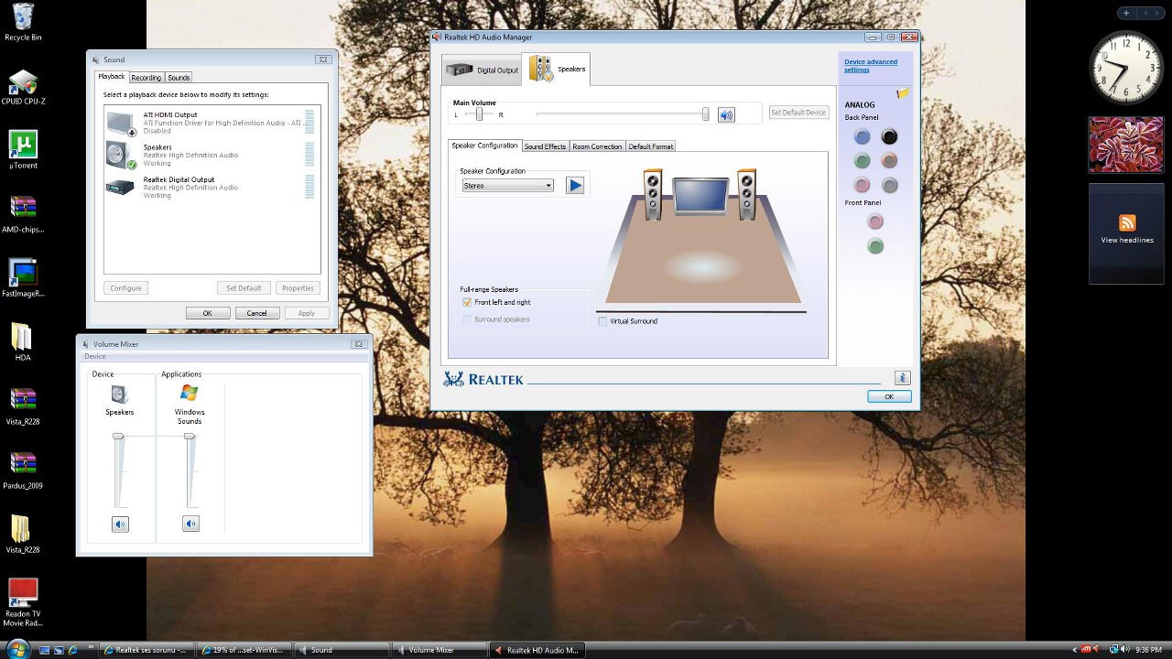
Task: Click Cancel in Sound dialog
Action: click(257, 313)
